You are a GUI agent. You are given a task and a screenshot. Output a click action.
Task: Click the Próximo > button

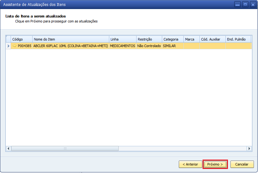pos(215,164)
